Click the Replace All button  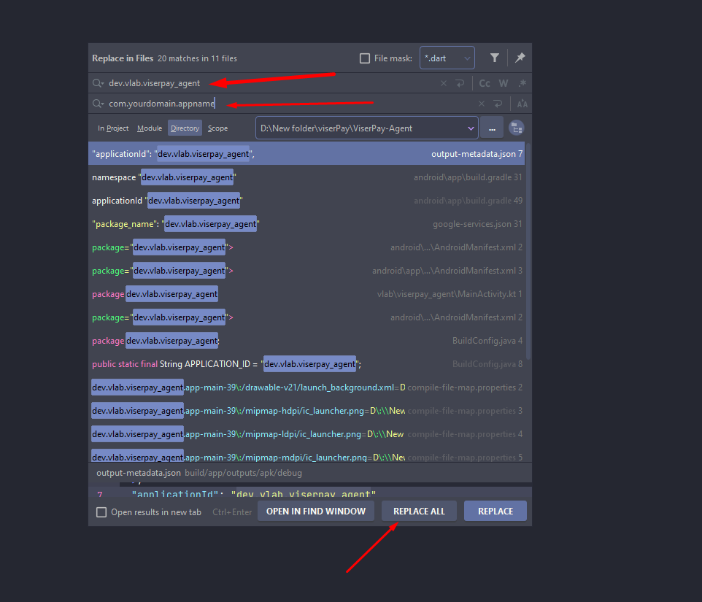tap(419, 512)
